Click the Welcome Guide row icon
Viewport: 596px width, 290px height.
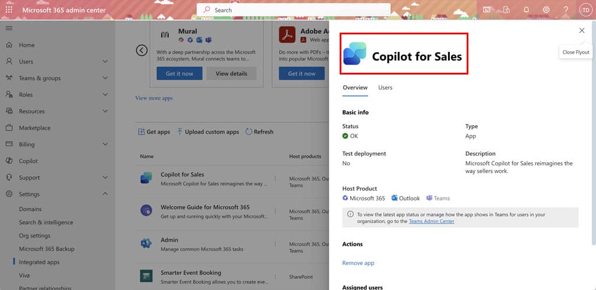tap(146, 210)
